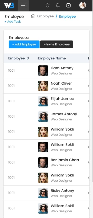Open Ricky Antony's avatar thumbnail
Viewport: 93px width, 218px height.
coord(43,193)
